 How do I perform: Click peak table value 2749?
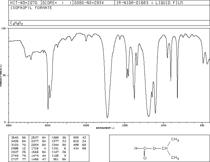15,156
